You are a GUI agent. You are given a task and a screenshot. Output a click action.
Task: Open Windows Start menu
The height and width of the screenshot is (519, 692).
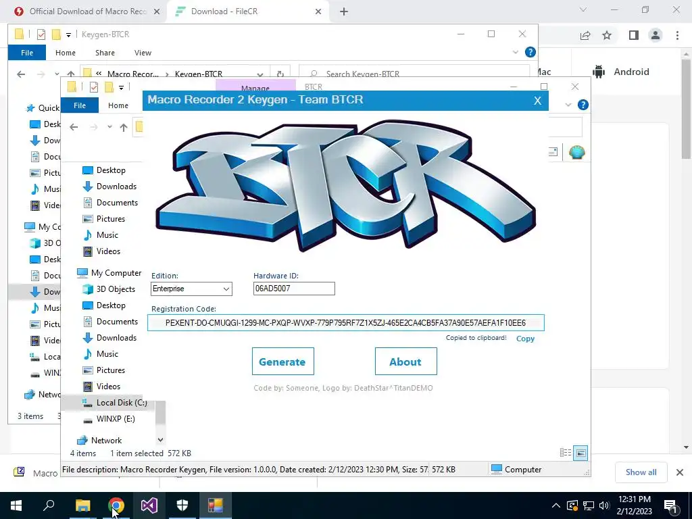(16, 505)
